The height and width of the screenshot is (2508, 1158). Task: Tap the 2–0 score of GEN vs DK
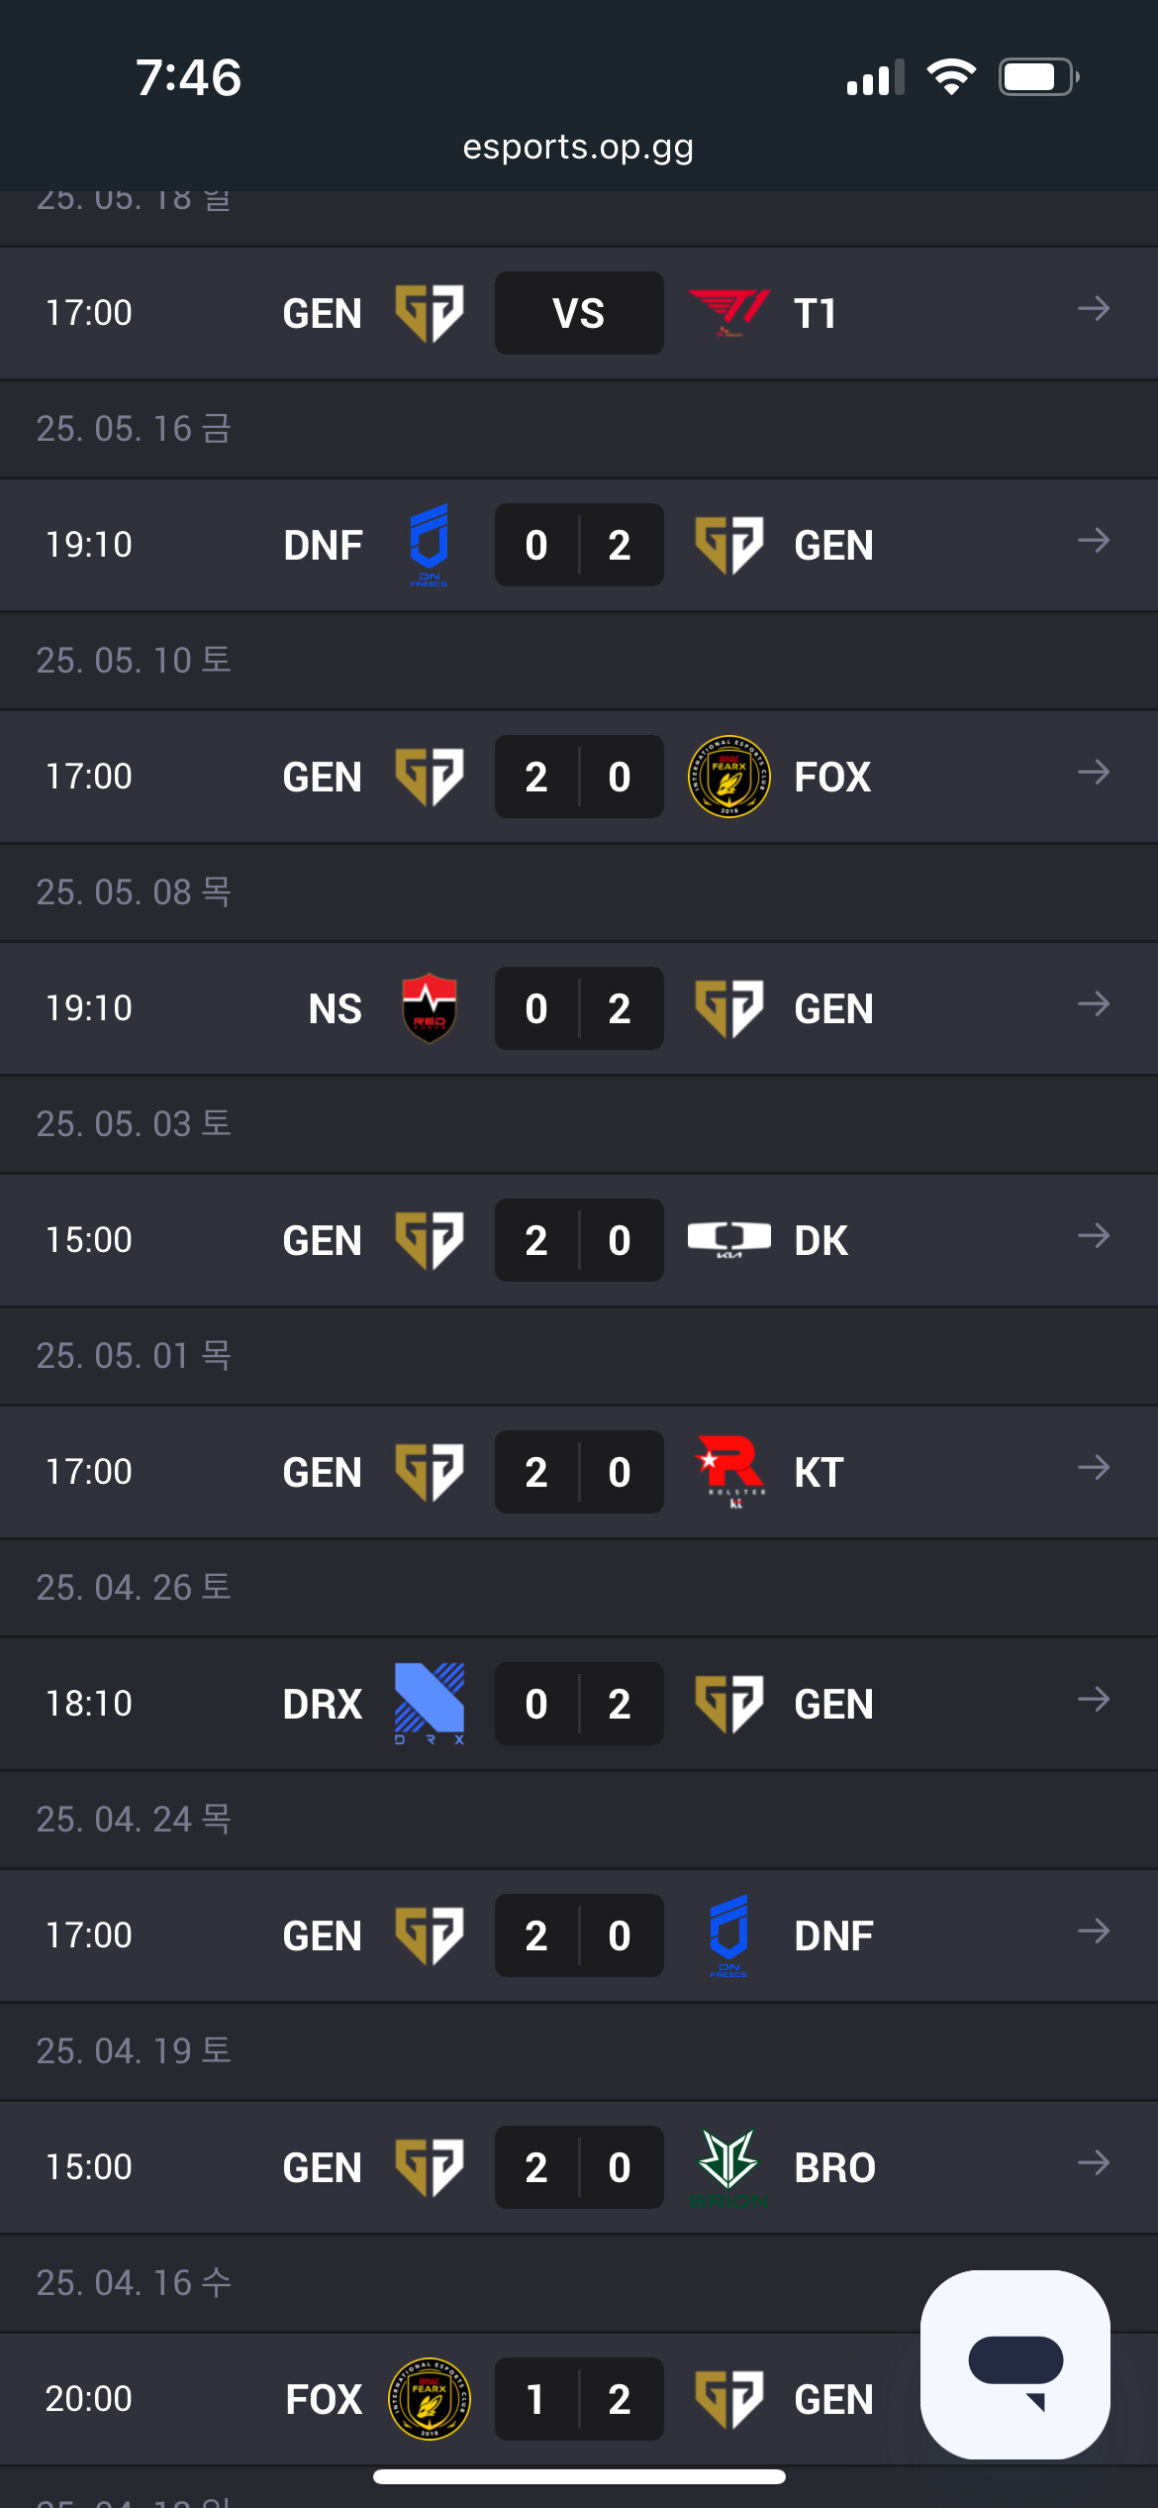coord(579,1240)
